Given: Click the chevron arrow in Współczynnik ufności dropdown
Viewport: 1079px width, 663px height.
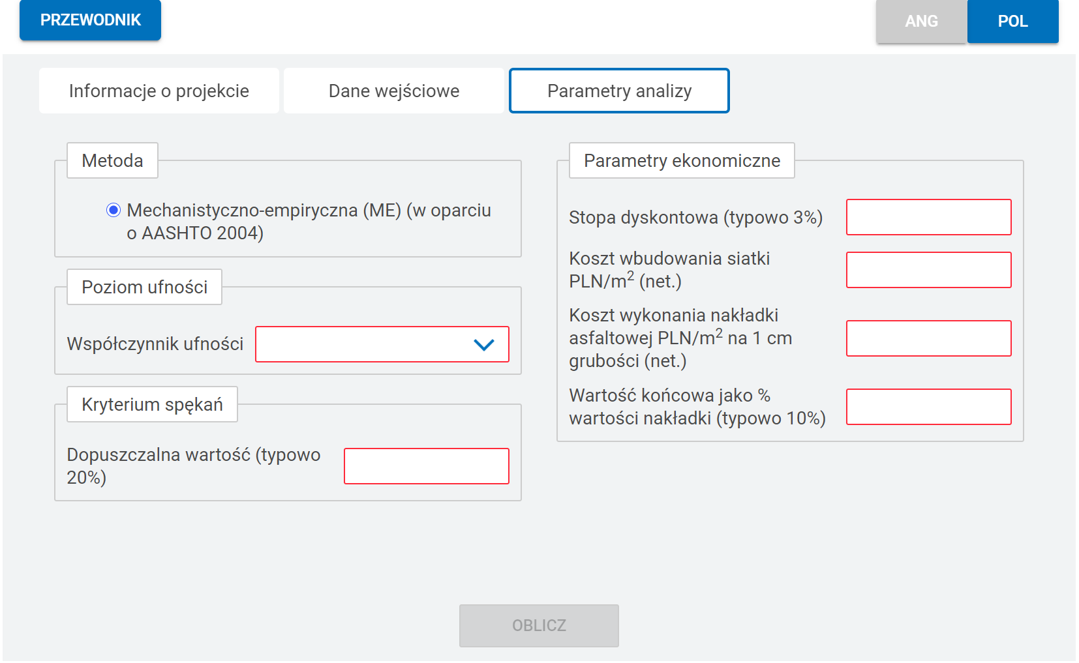Looking at the screenshot, I should coord(483,345).
